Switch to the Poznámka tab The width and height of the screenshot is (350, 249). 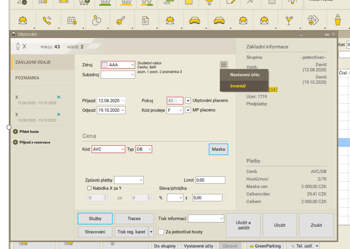point(28,78)
